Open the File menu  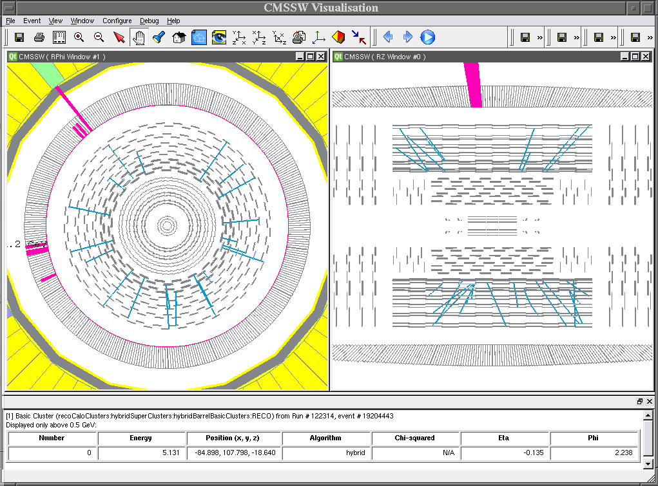[x=10, y=21]
